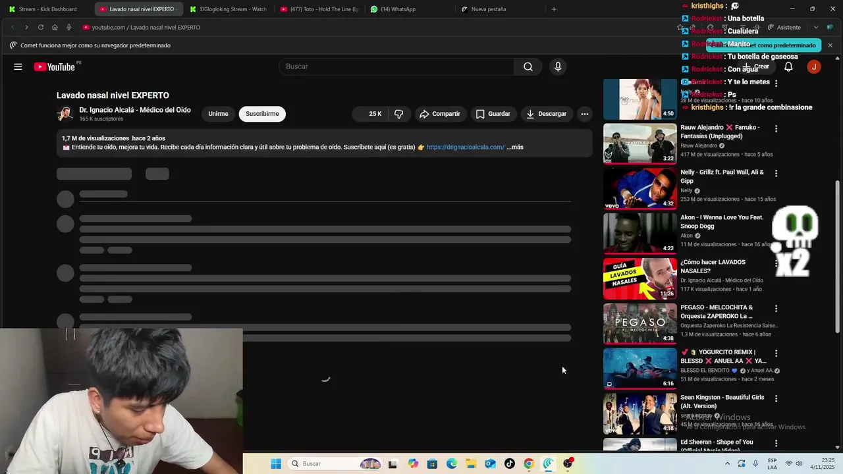This screenshot has height=474, width=843.
Task: Open options for Ed Sheeran - Shape of You
Action: pos(776,444)
